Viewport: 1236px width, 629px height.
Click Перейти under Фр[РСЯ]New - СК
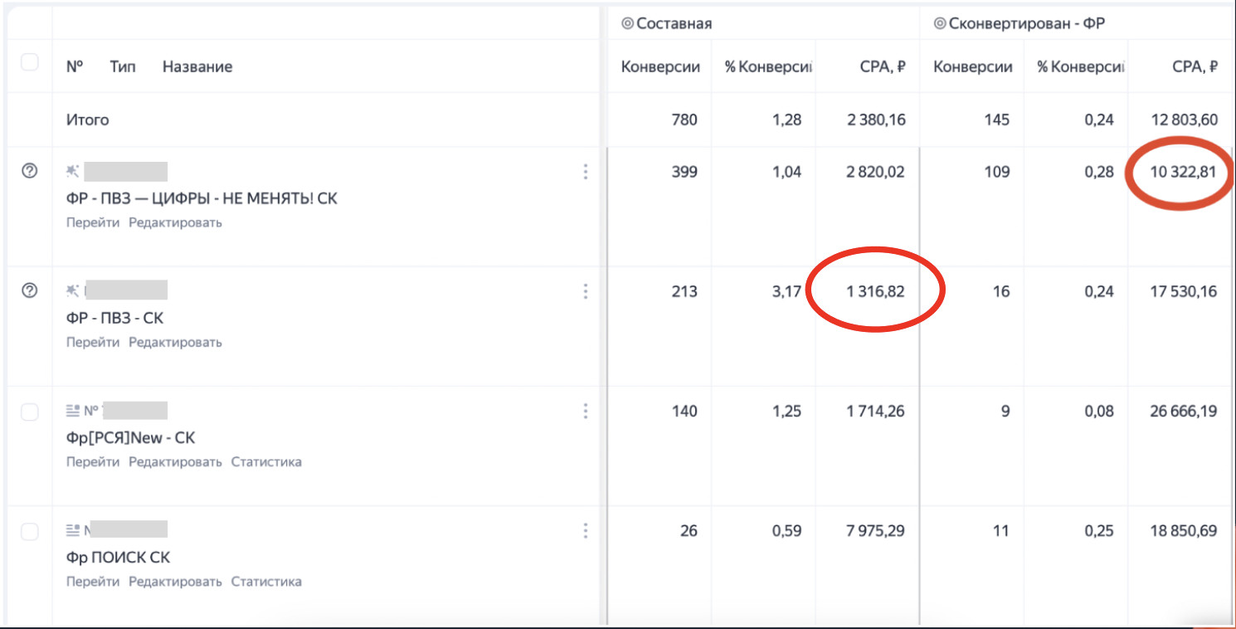[x=93, y=461]
